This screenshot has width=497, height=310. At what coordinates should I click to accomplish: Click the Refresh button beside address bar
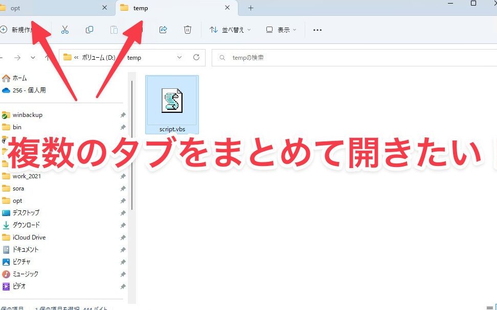point(196,58)
